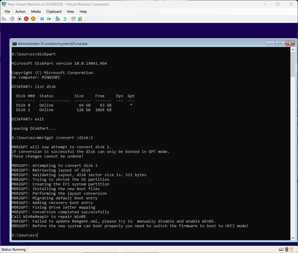
Task: Shut down the VM using the red power icon
Action: click(26, 19)
